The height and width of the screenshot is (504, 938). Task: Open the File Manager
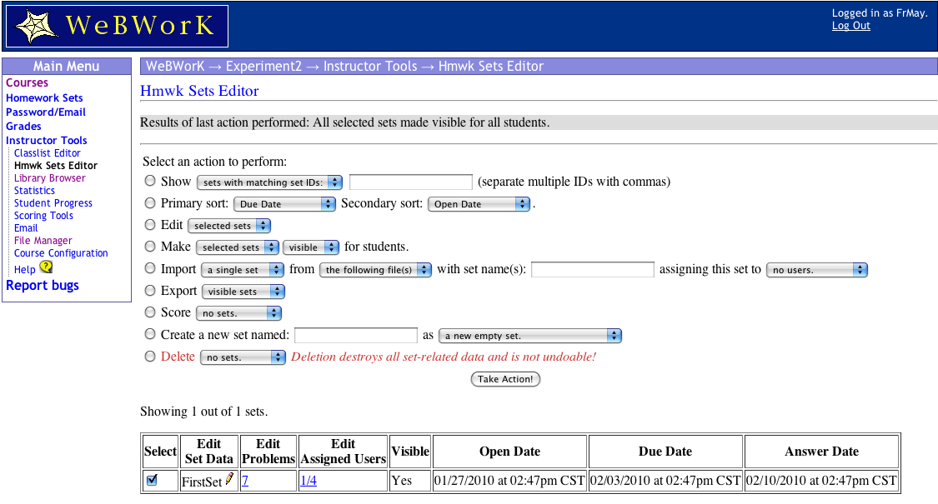(x=43, y=241)
